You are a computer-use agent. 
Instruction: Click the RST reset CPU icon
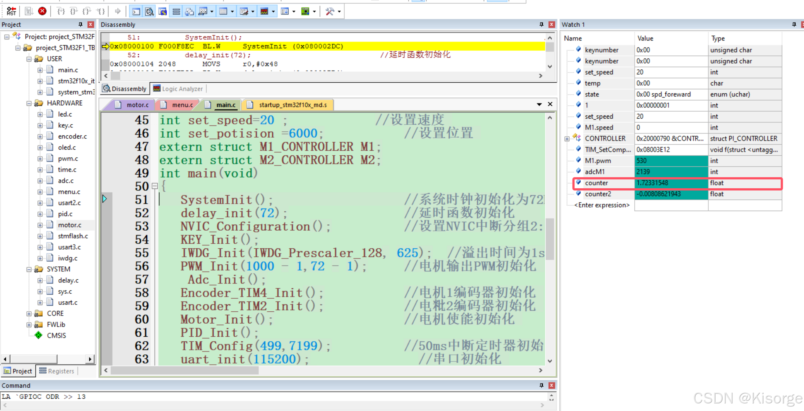tap(11, 11)
